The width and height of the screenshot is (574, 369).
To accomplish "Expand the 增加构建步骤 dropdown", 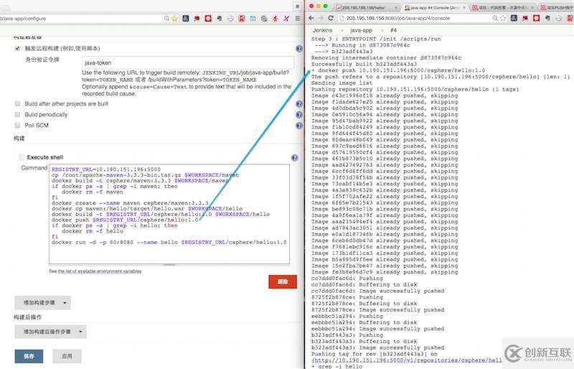I will (x=42, y=303).
